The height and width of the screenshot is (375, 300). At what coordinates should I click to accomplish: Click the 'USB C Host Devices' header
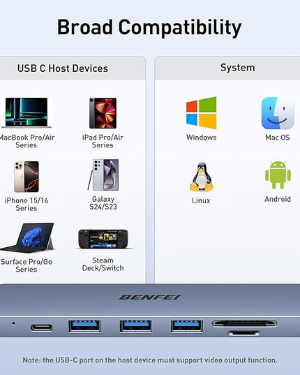(63, 68)
